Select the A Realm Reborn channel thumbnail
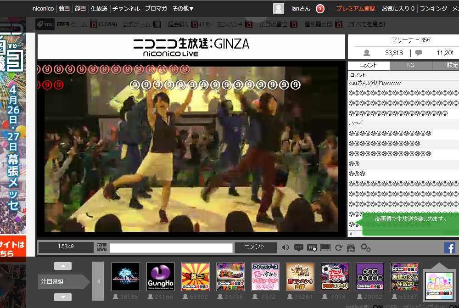Screen dimensions: 459x308 (x=126, y=277)
